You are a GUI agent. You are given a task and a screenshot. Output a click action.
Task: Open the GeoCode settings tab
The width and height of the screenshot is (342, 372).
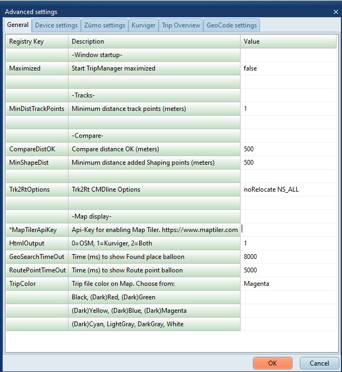[231, 25]
